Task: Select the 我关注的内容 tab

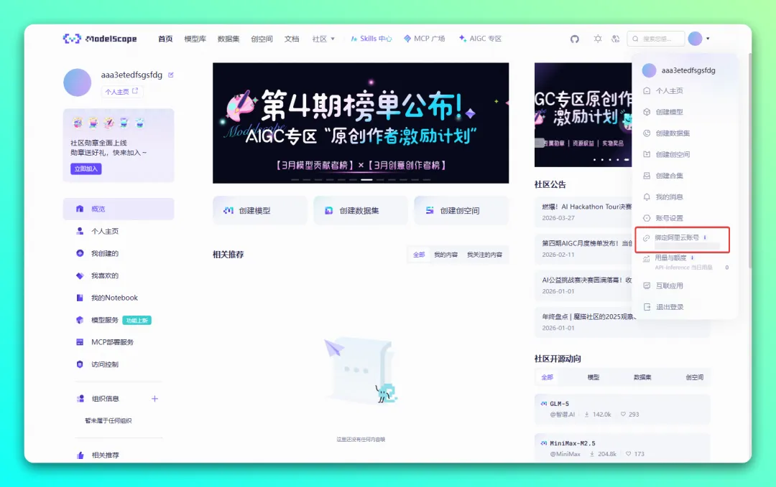Action: [484, 255]
